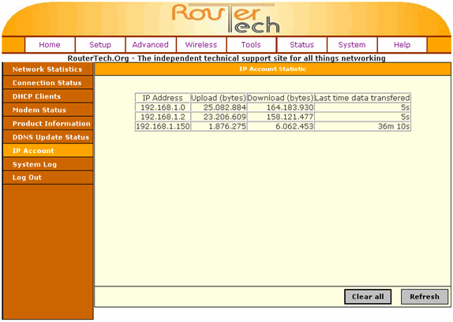Click download value 164.183.930
The width and height of the screenshot is (453, 322).
click(x=280, y=107)
